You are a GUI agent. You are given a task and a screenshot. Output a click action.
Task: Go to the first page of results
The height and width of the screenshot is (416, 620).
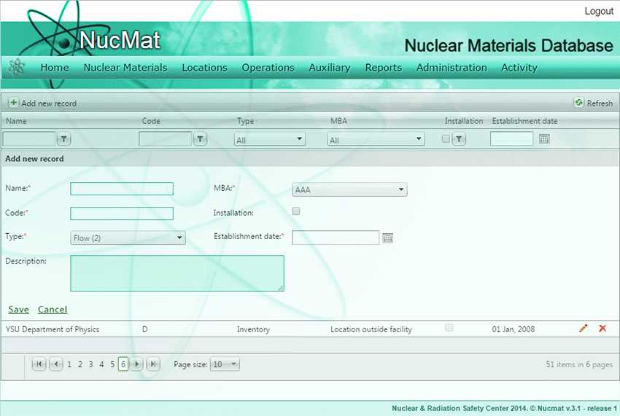coord(39,364)
